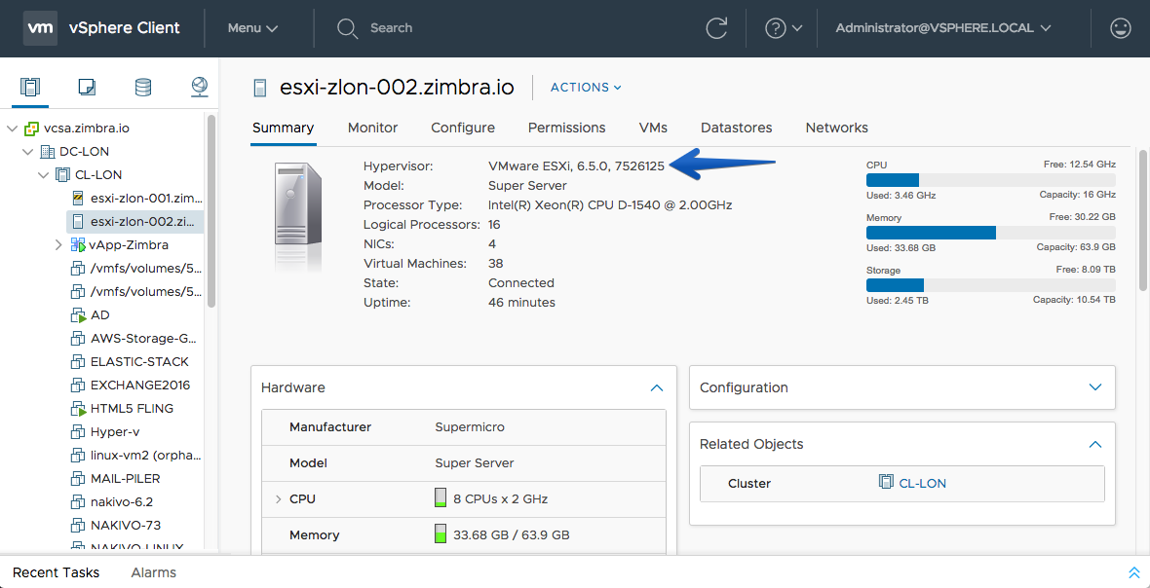
Task: Expand the vApp-Zimbra tree node
Action: (x=58, y=244)
